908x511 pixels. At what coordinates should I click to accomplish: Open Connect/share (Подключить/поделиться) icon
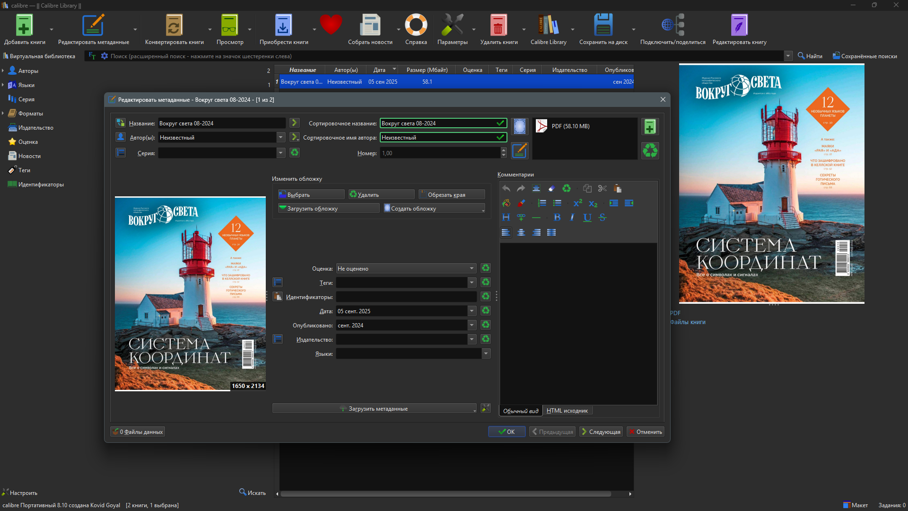(673, 25)
